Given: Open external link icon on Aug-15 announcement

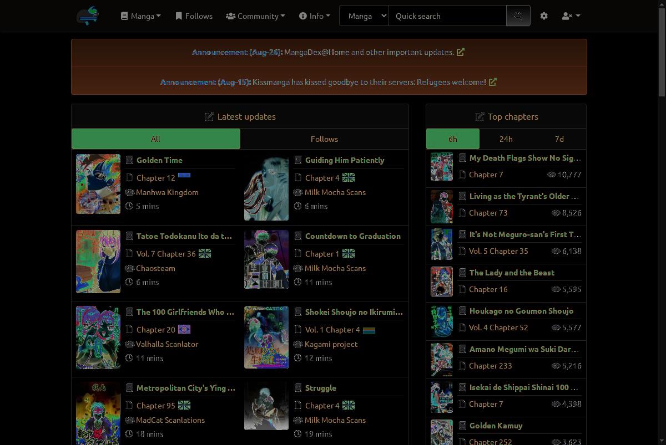Looking at the screenshot, I should [x=492, y=82].
